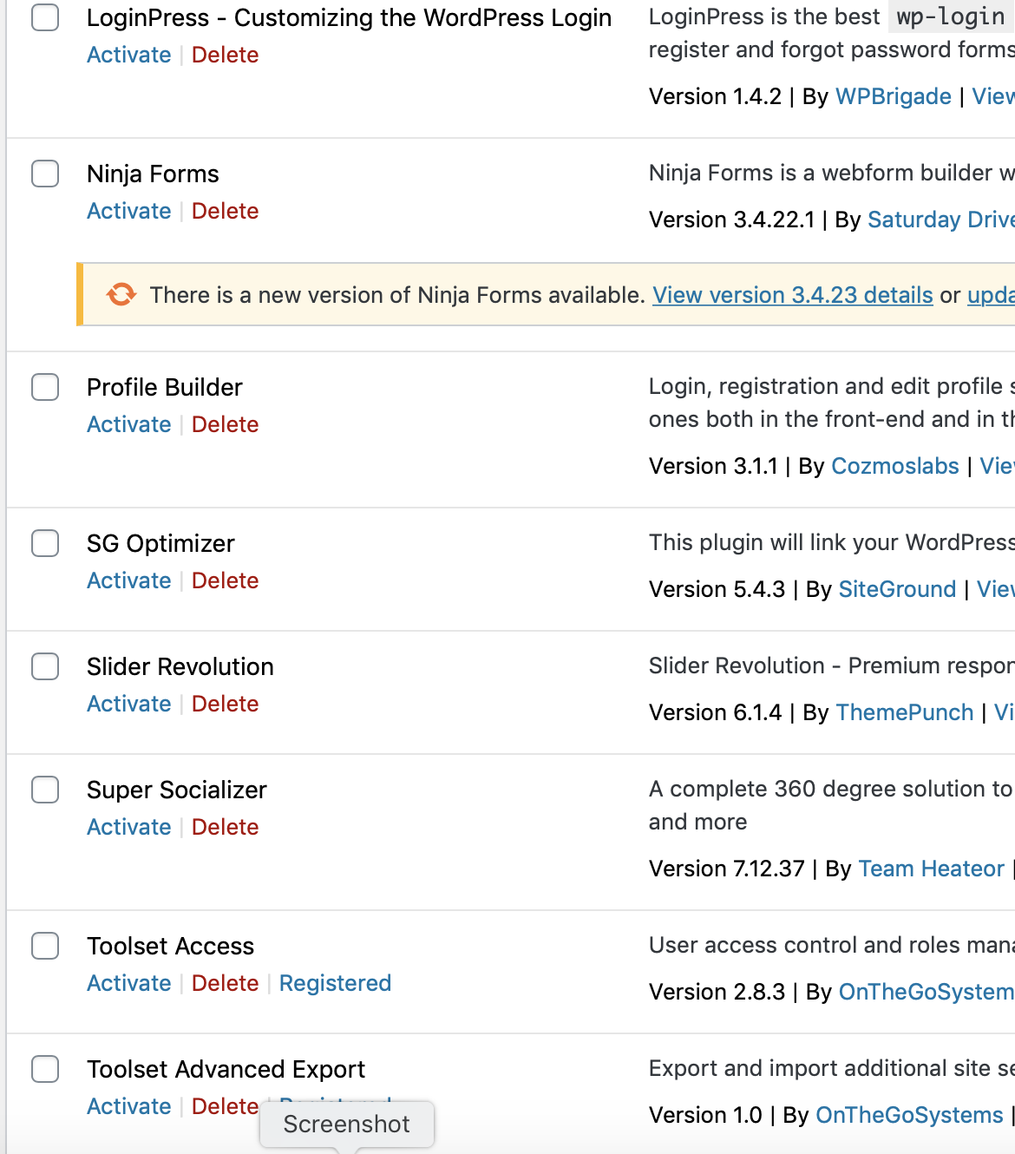Delete Toolset Advanced Export plugin
The width and height of the screenshot is (1015, 1154).
pyautogui.click(x=226, y=1106)
